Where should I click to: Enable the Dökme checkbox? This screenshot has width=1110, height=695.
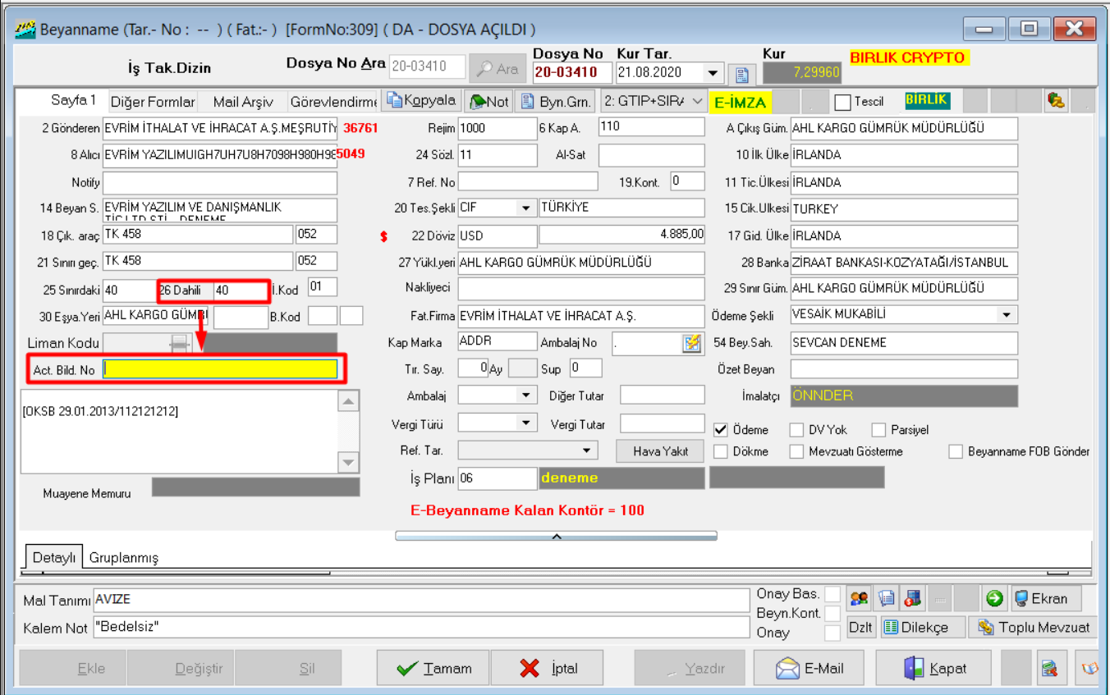(721, 451)
